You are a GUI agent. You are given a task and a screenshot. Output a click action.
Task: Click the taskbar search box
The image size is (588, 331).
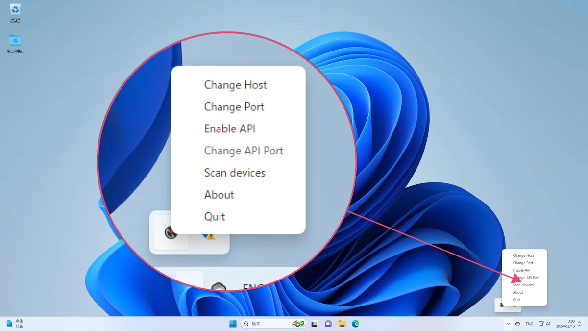[274, 324]
